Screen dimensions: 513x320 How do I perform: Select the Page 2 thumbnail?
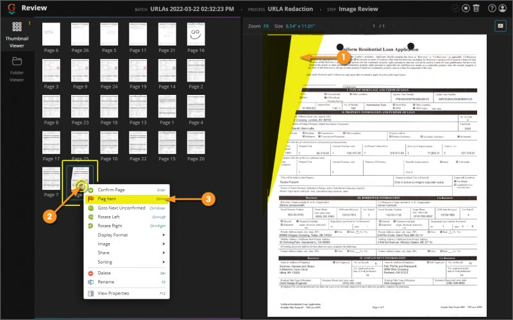196,71
